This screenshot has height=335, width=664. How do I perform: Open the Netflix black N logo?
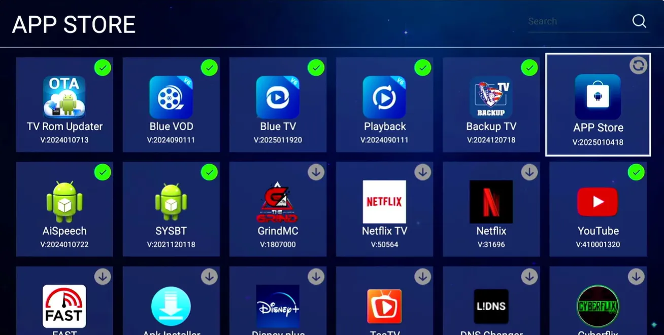491,202
